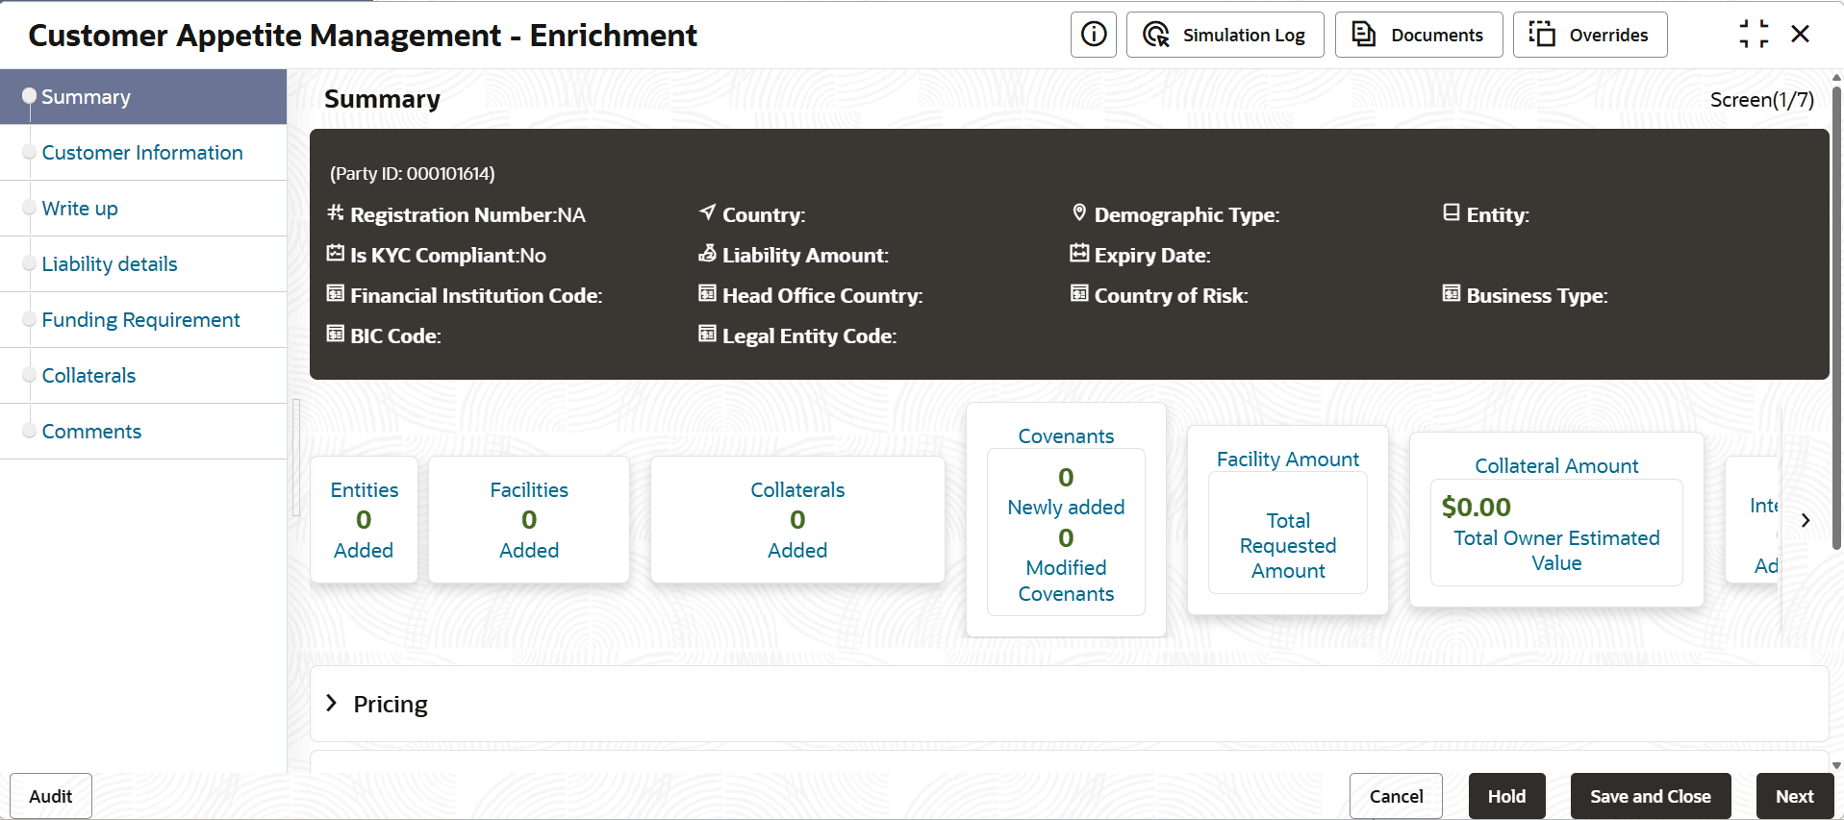Click the Newly added covenants text

point(1066,507)
